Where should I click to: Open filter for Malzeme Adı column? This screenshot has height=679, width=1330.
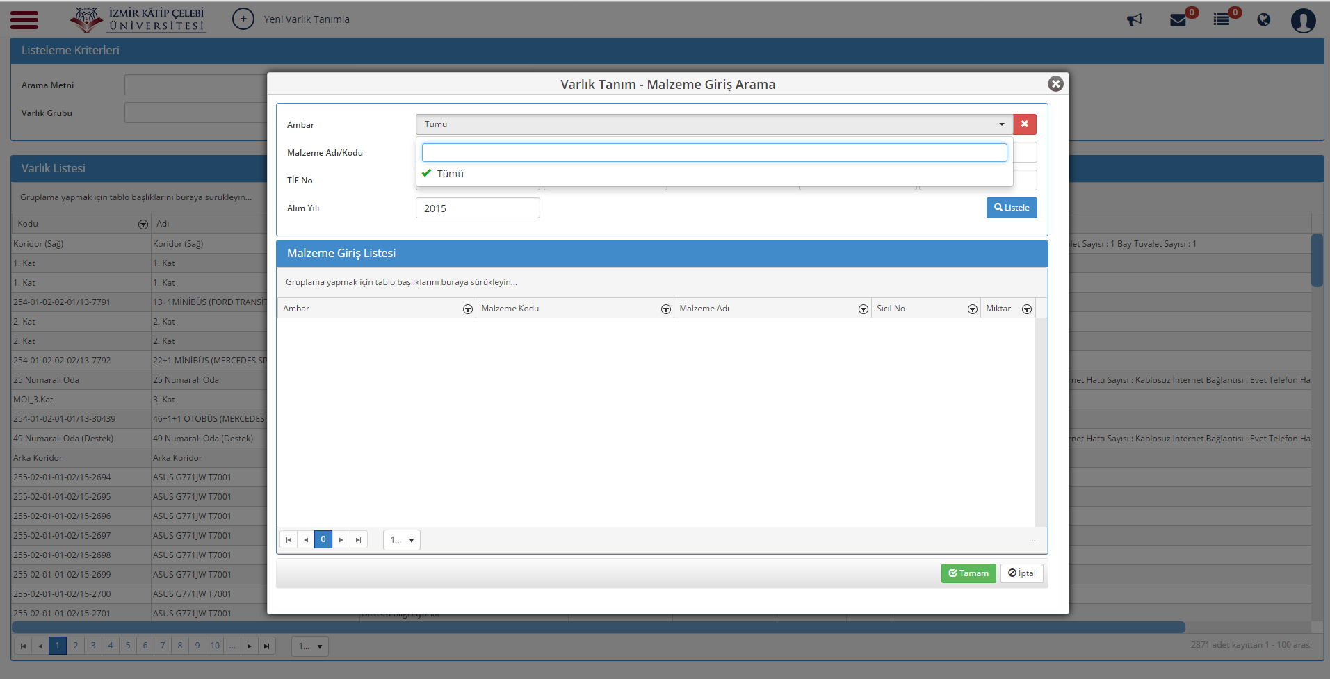(x=863, y=309)
